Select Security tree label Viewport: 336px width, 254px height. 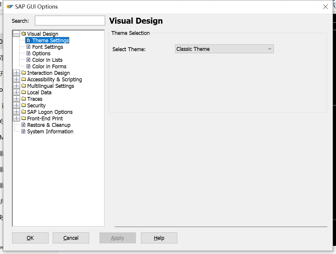tap(36, 105)
